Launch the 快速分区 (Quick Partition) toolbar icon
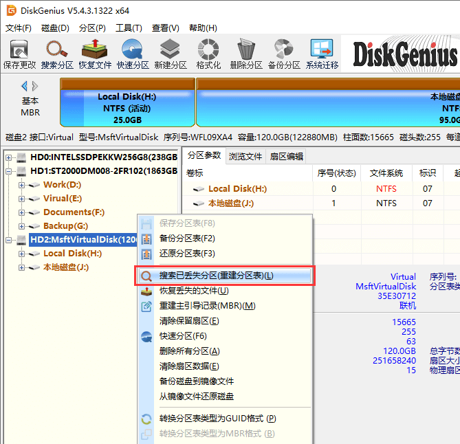The height and width of the screenshot is (444, 460). click(x=132, y=54)
